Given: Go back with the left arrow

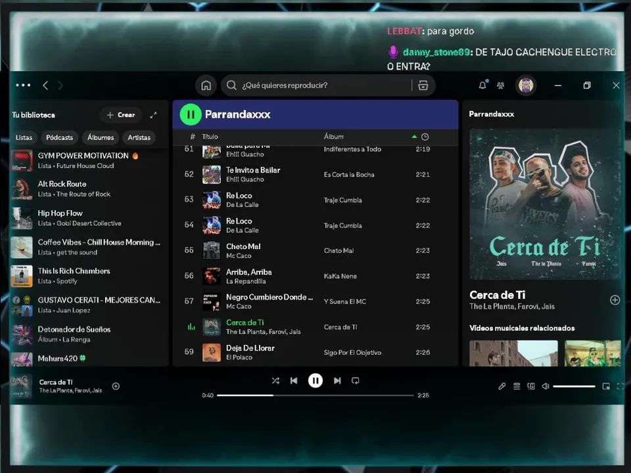Looking at the screenshot, I should point(45,85).
